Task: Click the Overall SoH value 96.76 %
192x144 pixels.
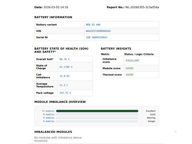Action: (64, 59)
